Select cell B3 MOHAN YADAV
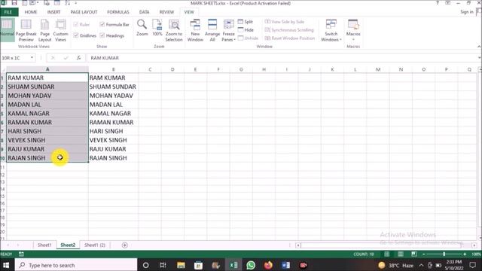 click(114, 96)
